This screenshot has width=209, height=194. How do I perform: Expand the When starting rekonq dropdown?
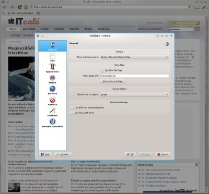click(134, 57)
